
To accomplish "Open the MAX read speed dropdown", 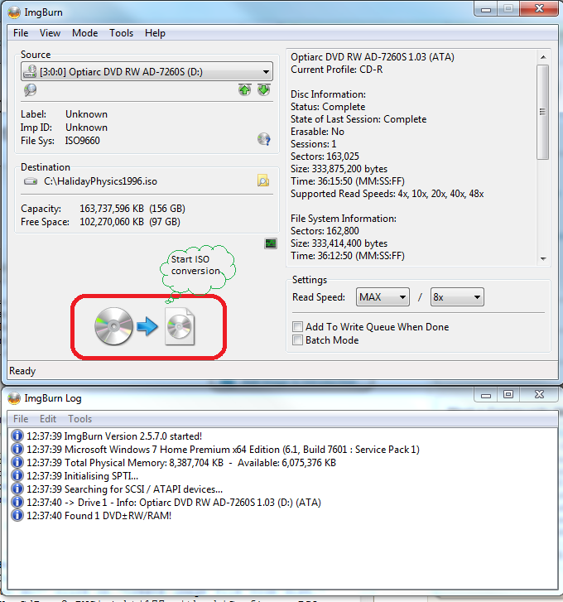I will 383,296.
